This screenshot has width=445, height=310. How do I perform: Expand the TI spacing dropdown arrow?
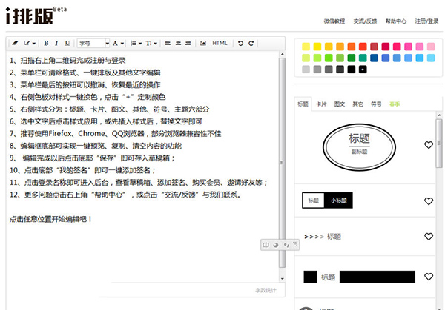(156, 44)
